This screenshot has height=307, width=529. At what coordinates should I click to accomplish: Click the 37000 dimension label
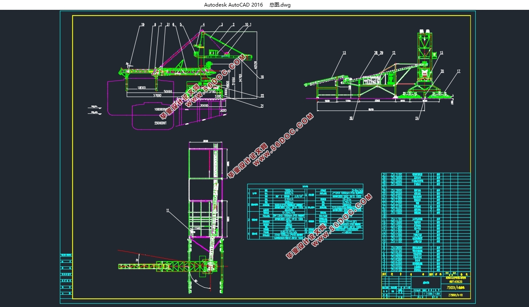point(157,96)
